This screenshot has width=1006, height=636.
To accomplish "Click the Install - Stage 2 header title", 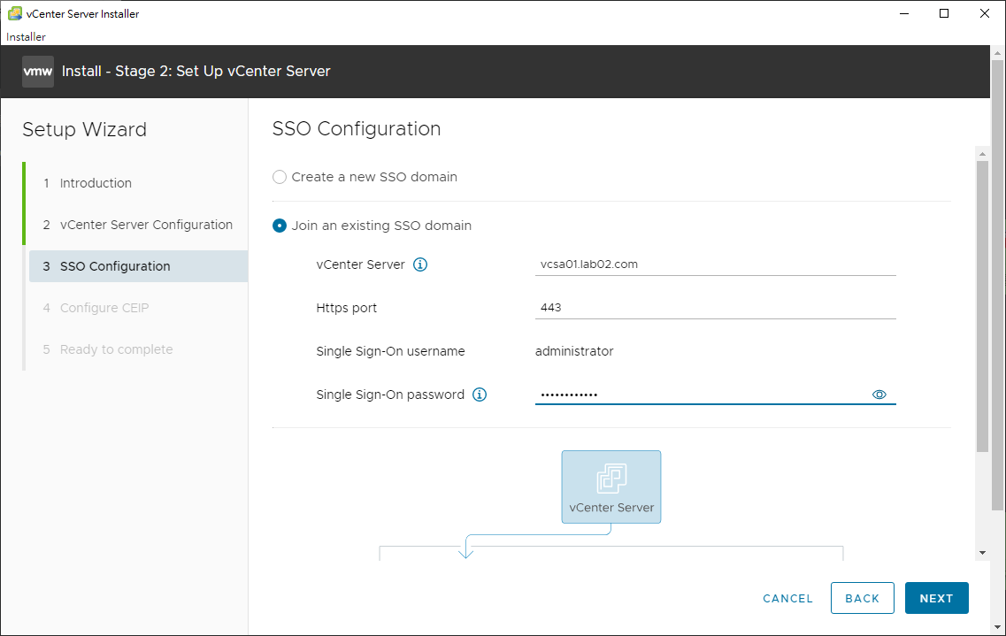I will pos(196,71).
